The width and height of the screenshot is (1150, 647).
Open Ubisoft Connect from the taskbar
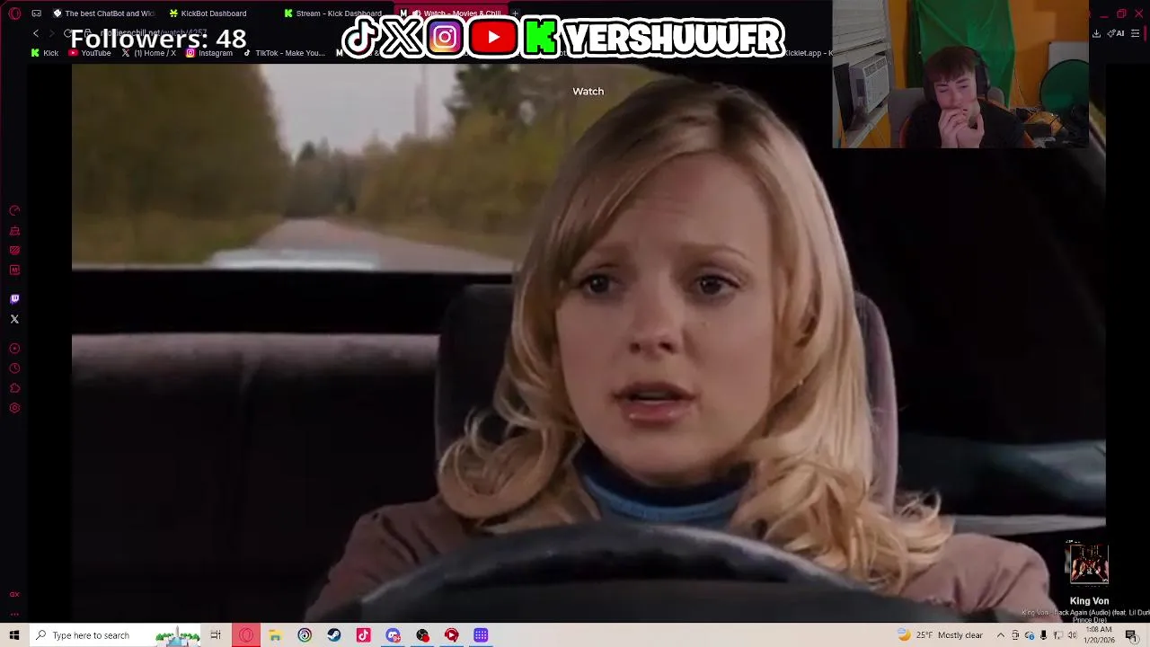(x=305, y=635)
